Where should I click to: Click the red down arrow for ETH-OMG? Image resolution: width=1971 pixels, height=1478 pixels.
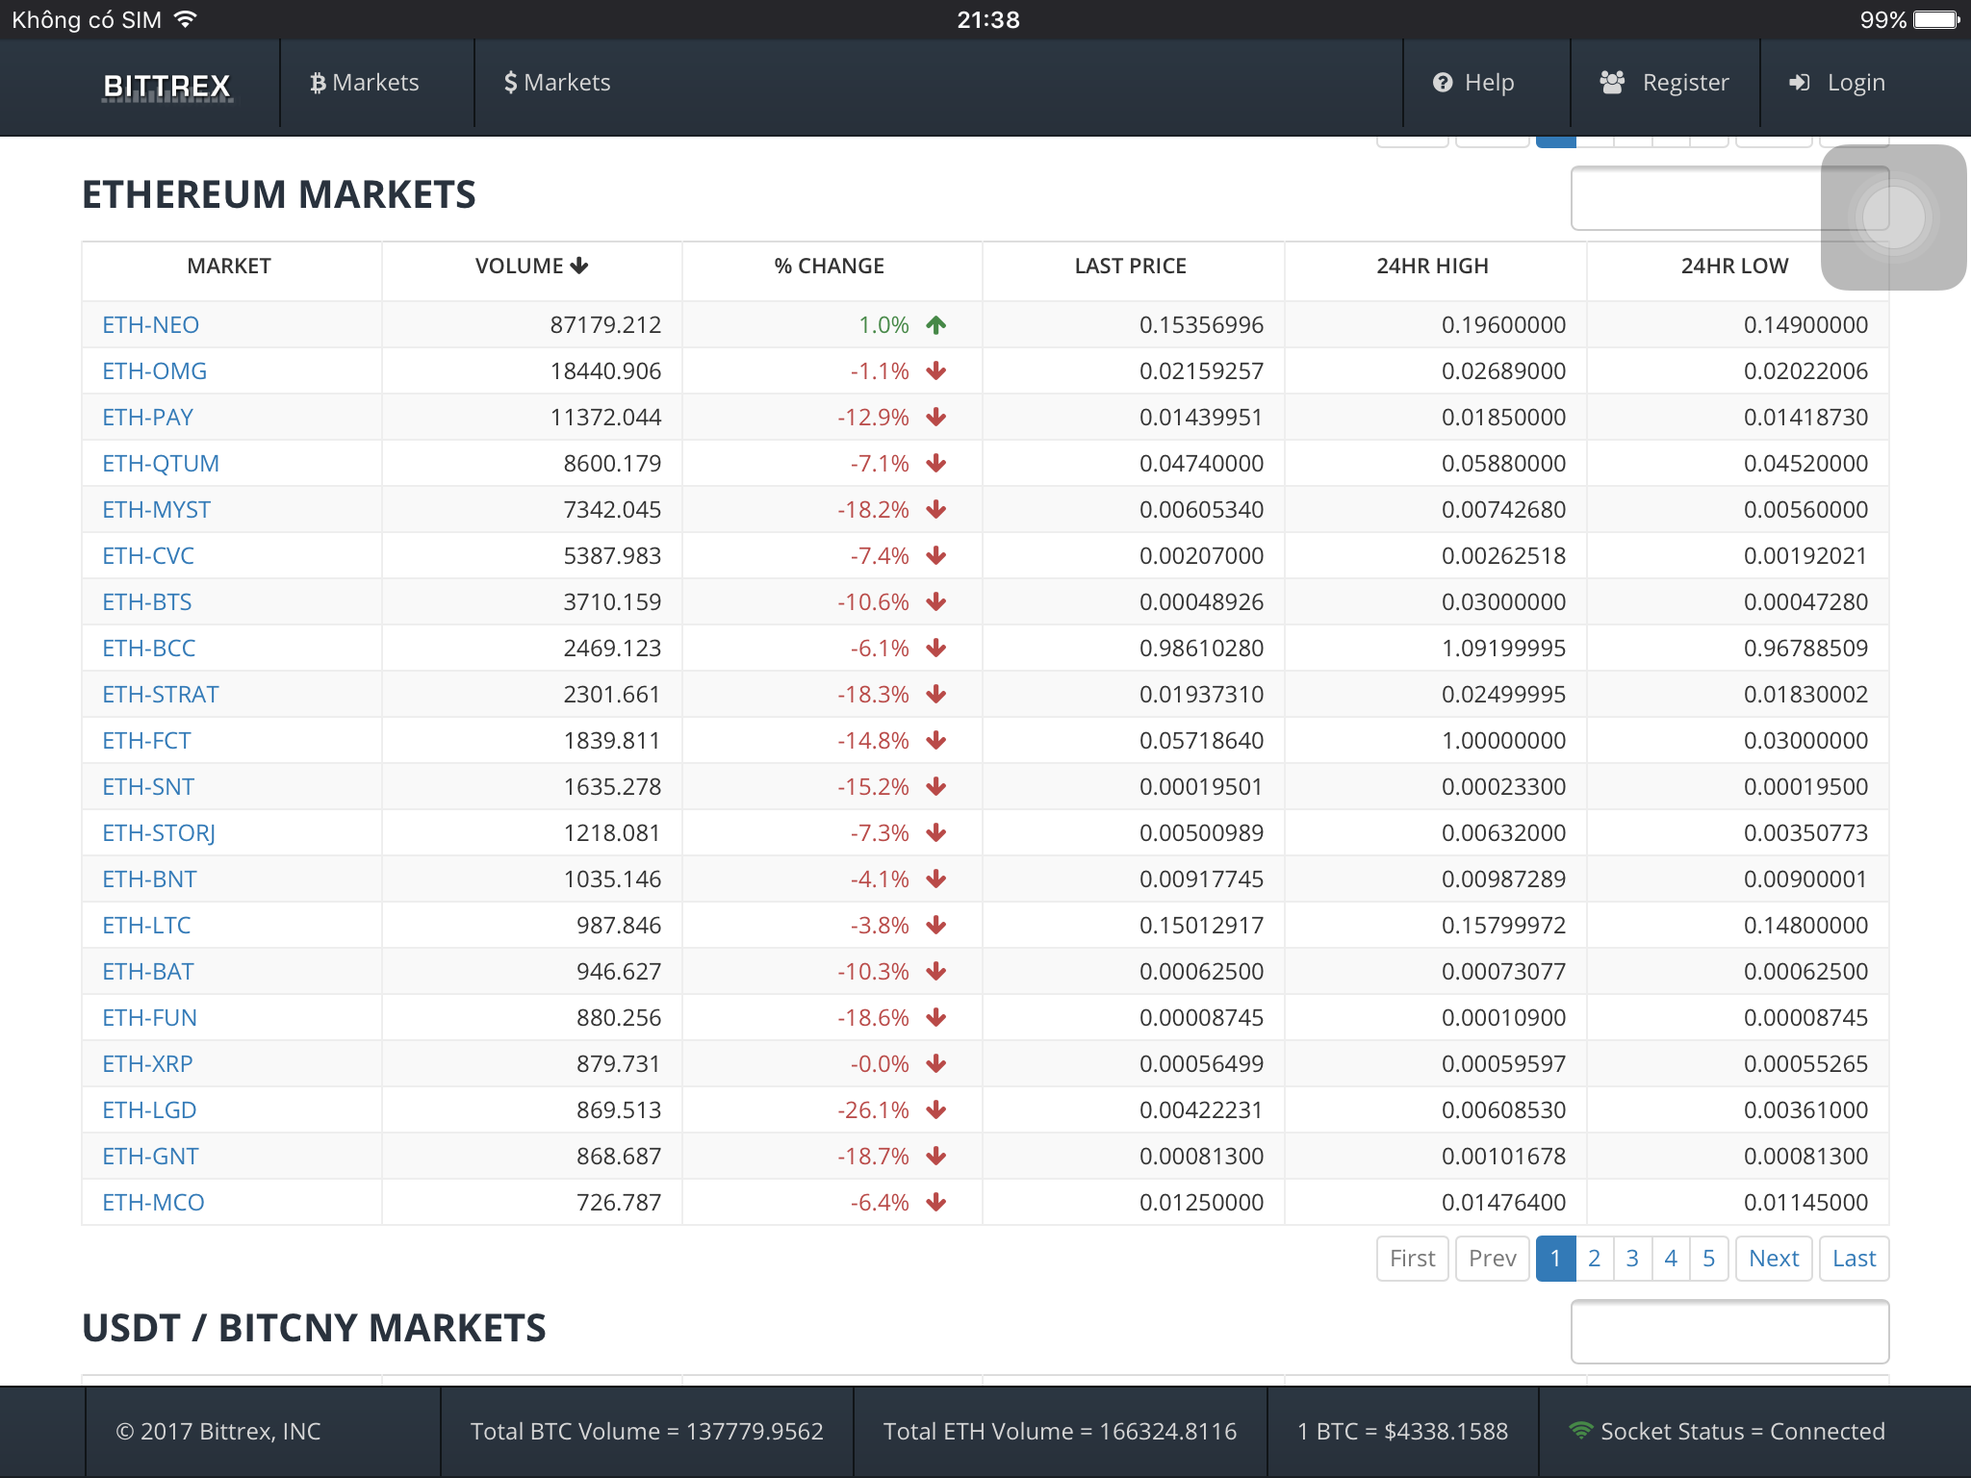[x=936, y=371]
